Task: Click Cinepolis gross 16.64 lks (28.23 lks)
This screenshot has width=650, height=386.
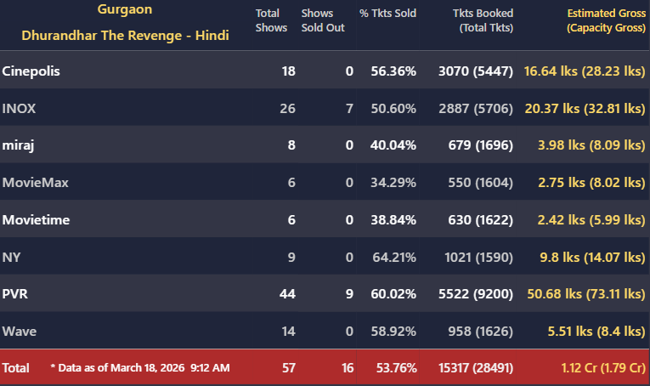Action: coord(585,71)
